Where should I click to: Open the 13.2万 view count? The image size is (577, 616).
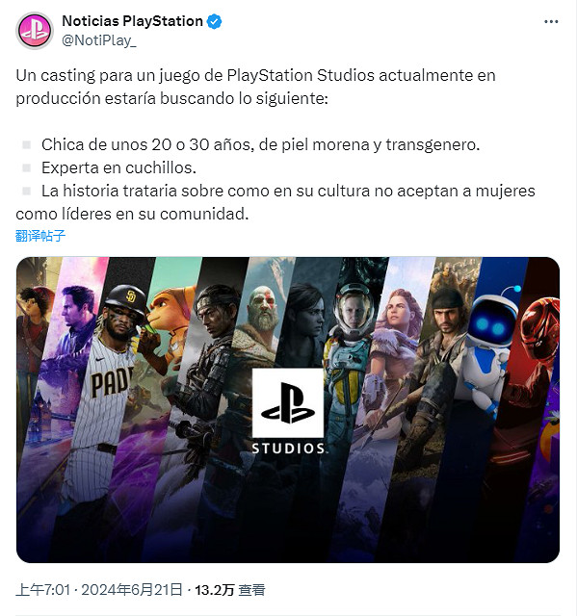214,590
